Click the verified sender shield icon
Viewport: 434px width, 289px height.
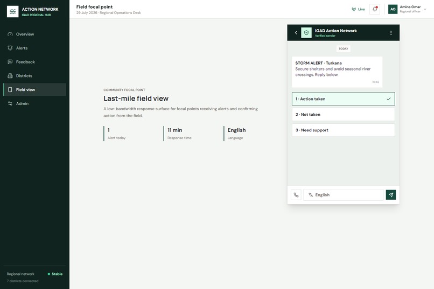(306, 33)
